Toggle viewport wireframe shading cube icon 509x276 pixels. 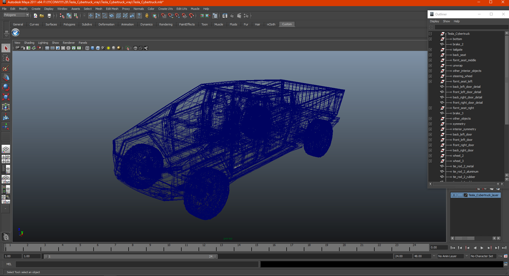point(87,48)
